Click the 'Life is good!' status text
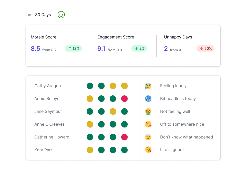 (x=172, y=150)
